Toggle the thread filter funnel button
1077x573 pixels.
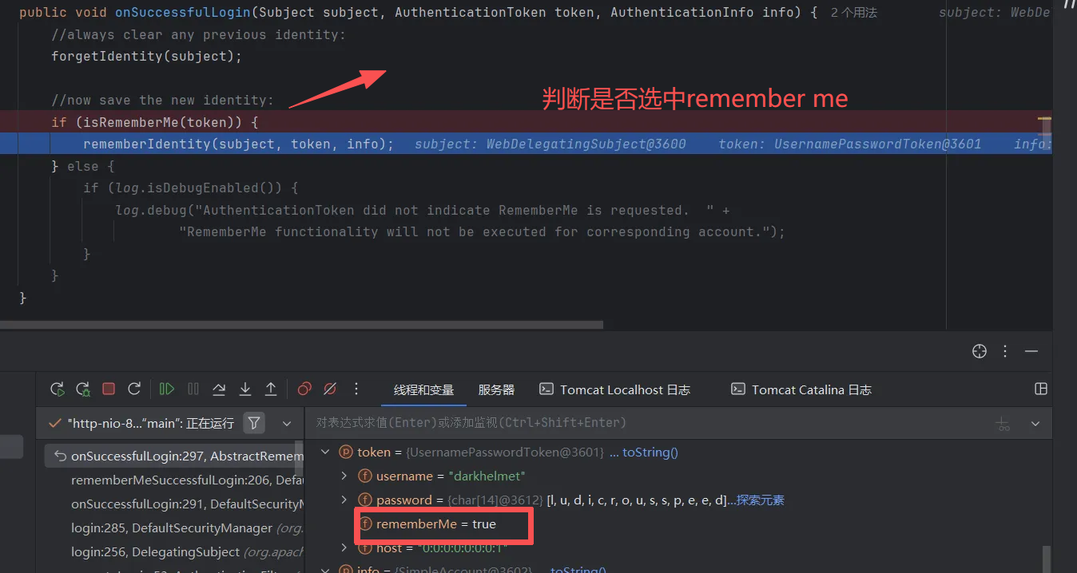pos(254,423)
